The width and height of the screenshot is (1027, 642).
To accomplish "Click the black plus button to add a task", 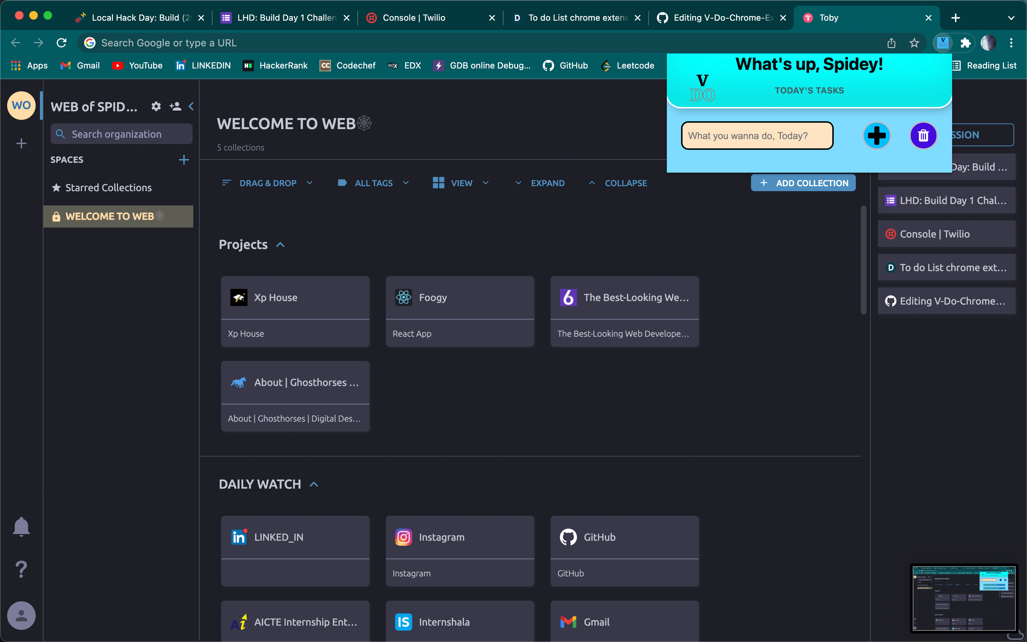I will coord(877,136).
